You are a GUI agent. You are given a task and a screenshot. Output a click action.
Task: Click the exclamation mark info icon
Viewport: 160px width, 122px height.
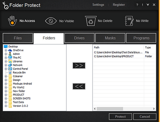click(x=143, y=5)
